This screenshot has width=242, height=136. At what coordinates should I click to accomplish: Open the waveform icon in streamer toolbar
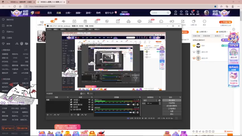point(64,21)
